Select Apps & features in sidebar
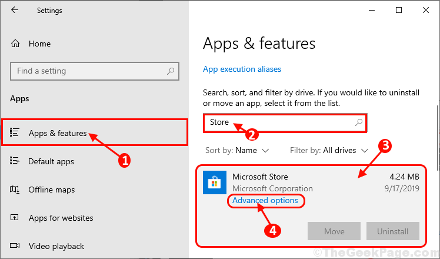 95,132
